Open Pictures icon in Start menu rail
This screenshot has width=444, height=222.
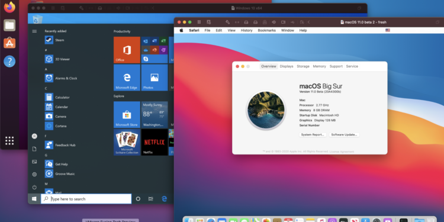[34, 162]
